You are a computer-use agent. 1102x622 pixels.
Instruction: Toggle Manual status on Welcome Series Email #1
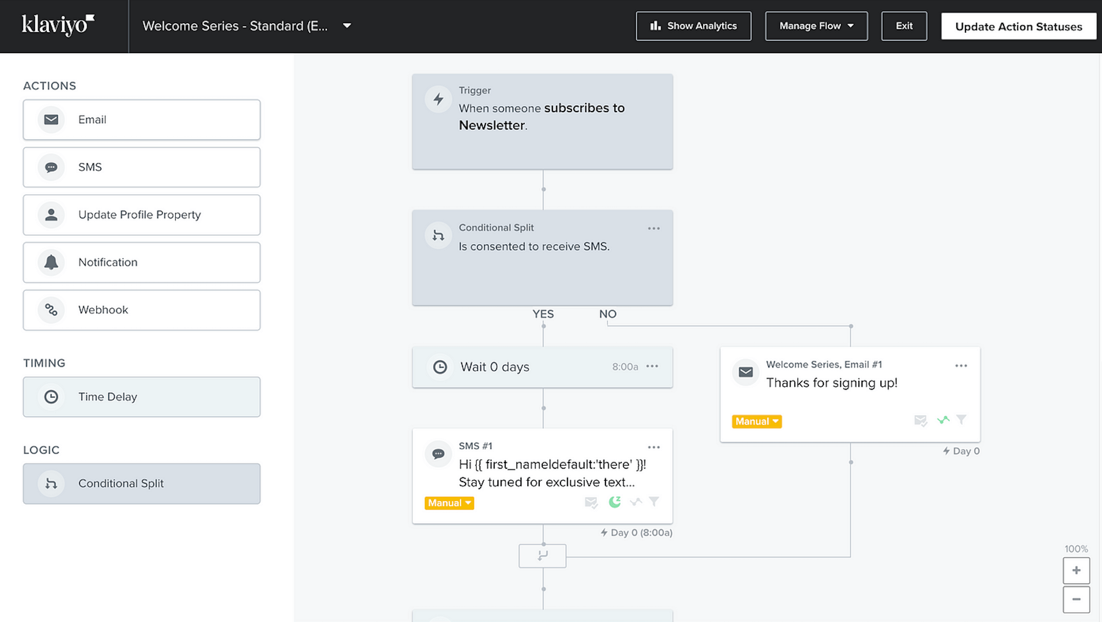click(x=757, y=420)
